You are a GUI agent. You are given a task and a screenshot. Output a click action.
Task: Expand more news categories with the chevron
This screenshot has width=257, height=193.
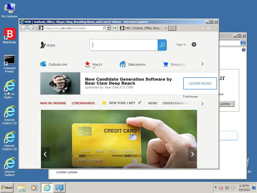click(x=203, y=104)
